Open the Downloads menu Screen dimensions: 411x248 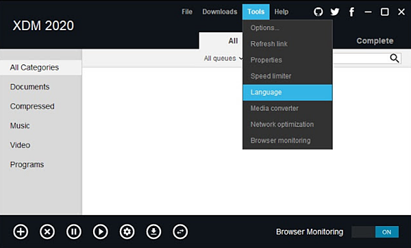click(220, 12)
